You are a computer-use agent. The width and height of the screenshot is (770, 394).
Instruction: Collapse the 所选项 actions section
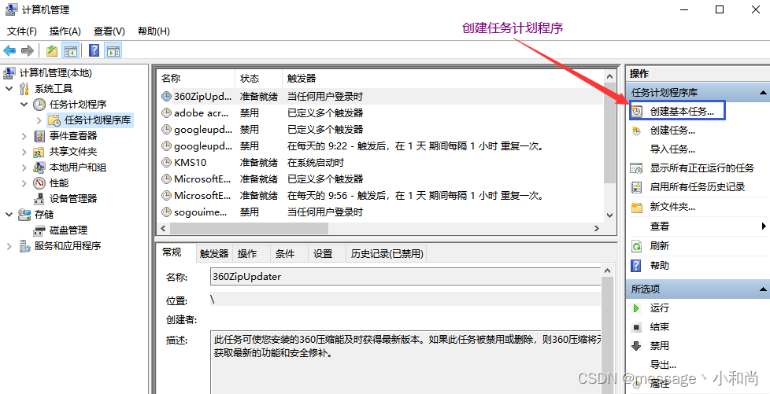coord(763,289)
